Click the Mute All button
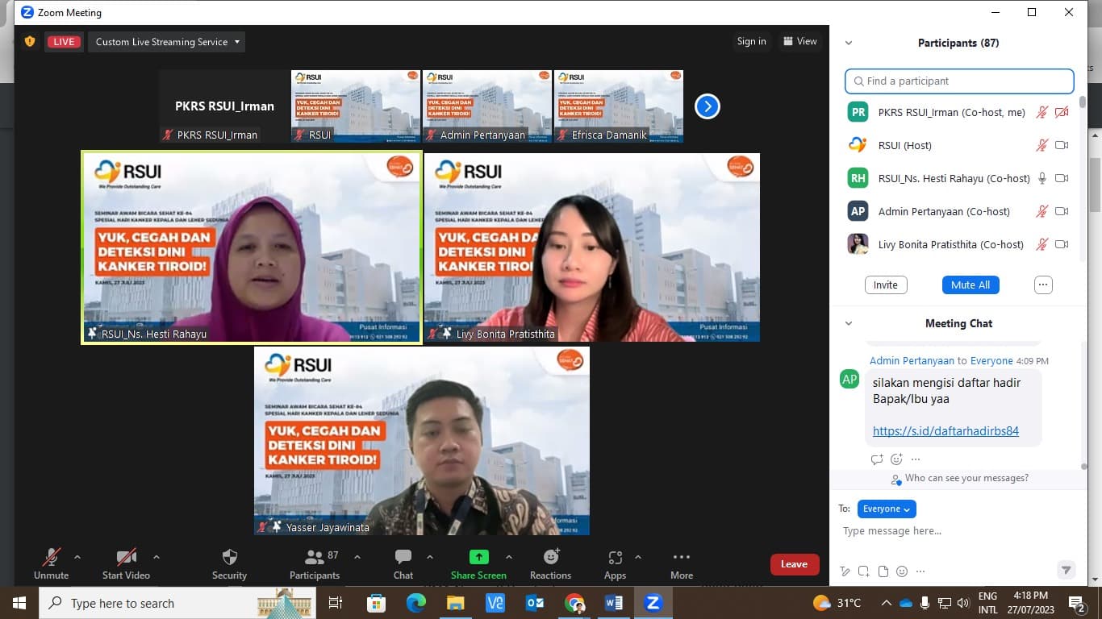The image size is (1102, 619). (971, 285)
